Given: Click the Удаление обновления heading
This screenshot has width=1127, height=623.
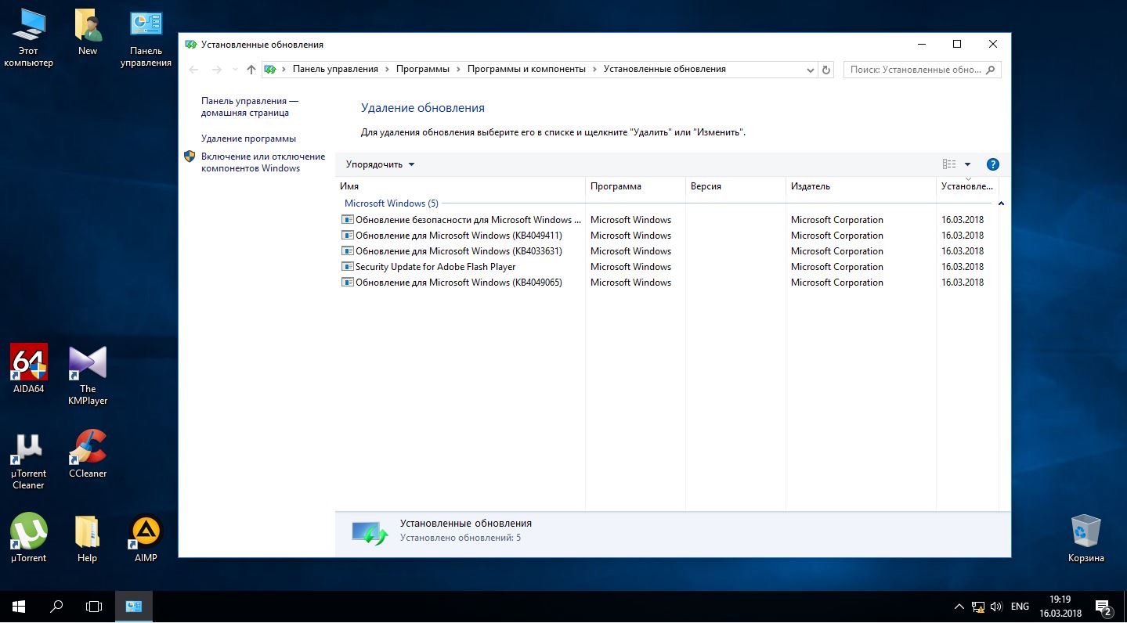Looking at the screenshot, I should (x=423, y=108).
